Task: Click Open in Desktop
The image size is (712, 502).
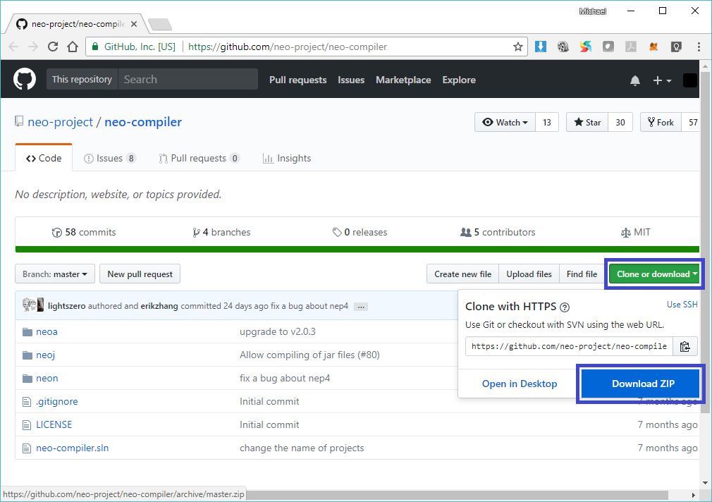Action: tap(520, 384)
